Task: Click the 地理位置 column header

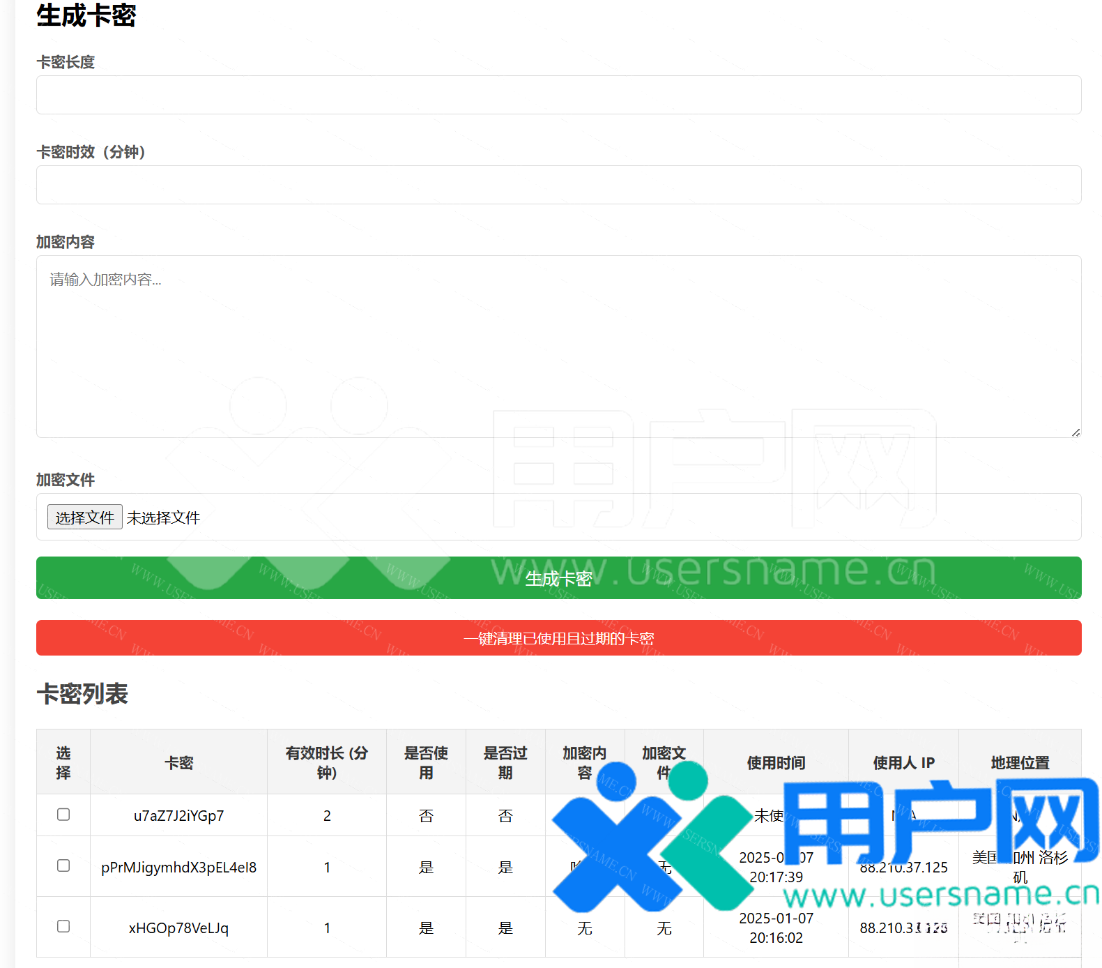Action: pyautogui.click(x=1020, y=763)
